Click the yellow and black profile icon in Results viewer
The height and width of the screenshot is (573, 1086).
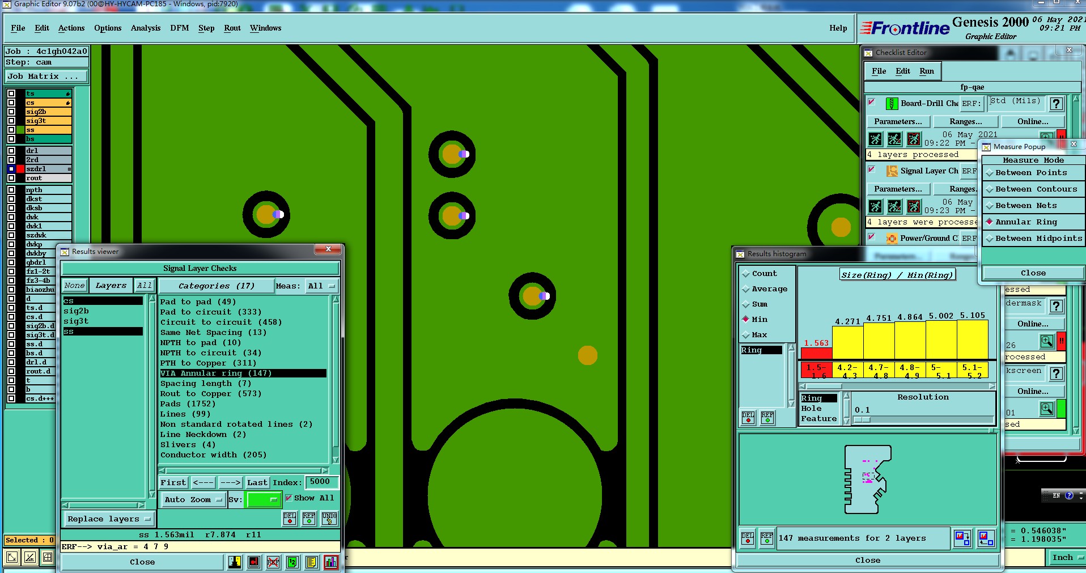click(235, 562)
